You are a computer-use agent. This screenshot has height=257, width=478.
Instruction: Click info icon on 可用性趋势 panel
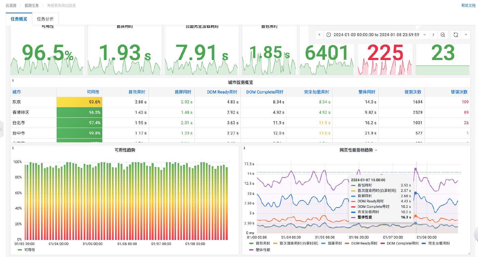pyautogui.click(x=13, y=148)
